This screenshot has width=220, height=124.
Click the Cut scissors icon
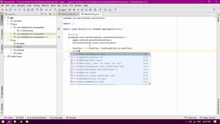pyautogui.click(x=24, y=10)
